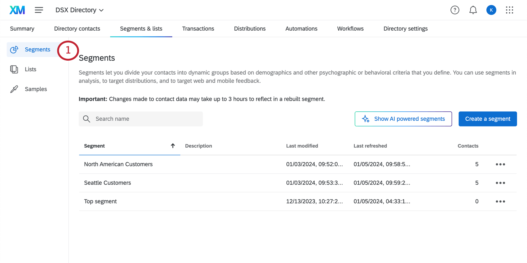Open options menu for Seattle Customers
527x263 pixels.
(x=500, y=183)
